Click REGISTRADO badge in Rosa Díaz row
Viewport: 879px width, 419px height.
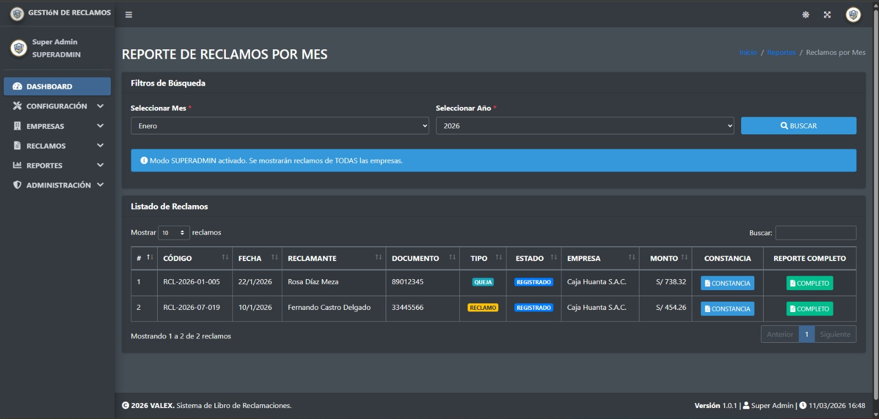pos(533,282)
